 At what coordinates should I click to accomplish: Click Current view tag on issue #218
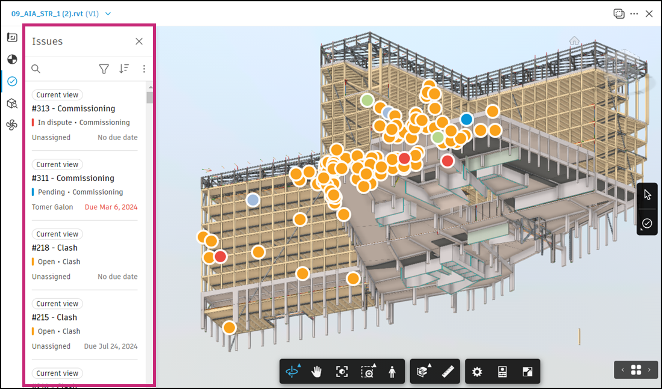click(57, 234)
